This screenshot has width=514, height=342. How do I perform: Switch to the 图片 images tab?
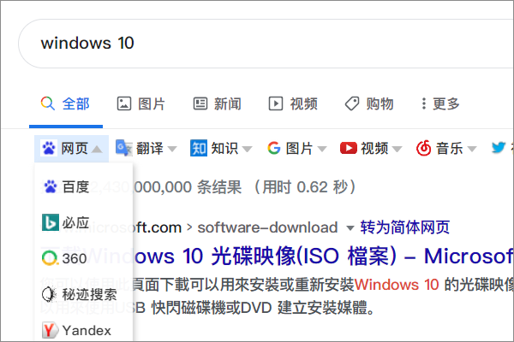point(141,104)
